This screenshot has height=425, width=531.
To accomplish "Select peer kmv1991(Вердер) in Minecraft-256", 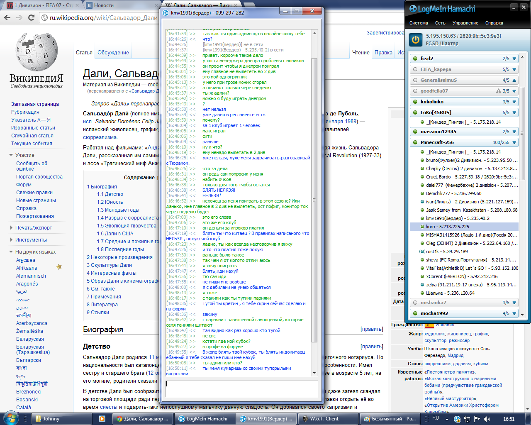I will click(x=464, y=218).
